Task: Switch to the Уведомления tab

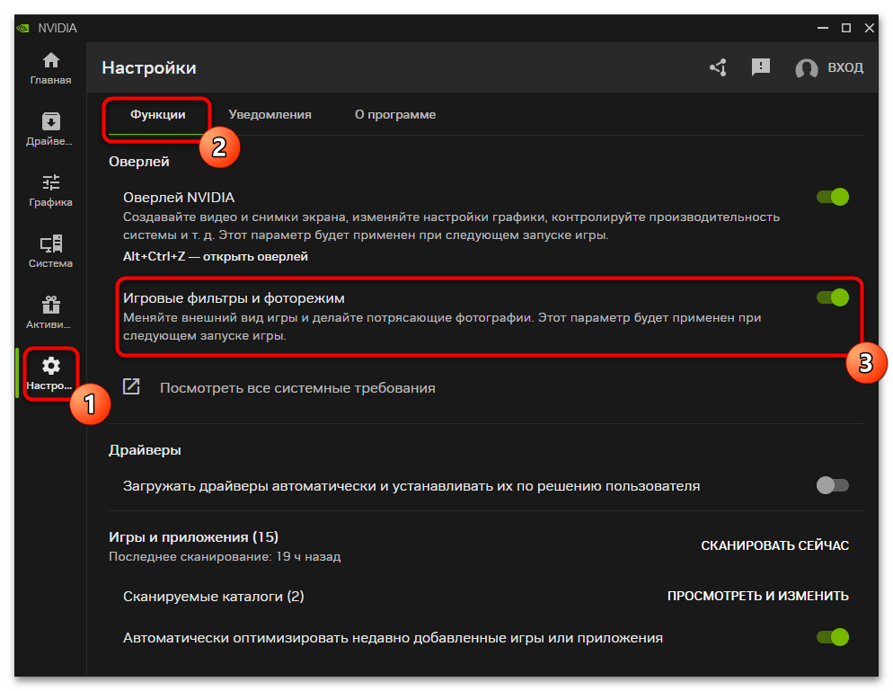Action: coord(270,114)
